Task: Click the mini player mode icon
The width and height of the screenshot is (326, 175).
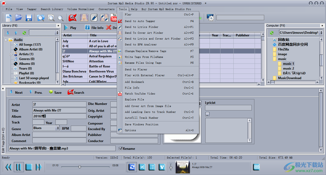Action: (x=257, y=167)
